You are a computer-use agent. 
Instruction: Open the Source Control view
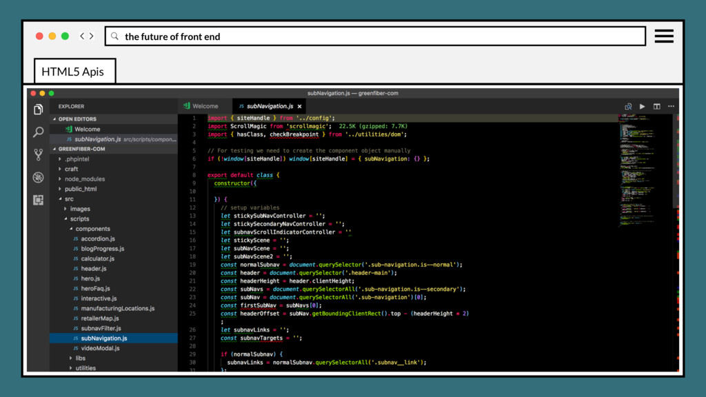click(x=39, y=154)
